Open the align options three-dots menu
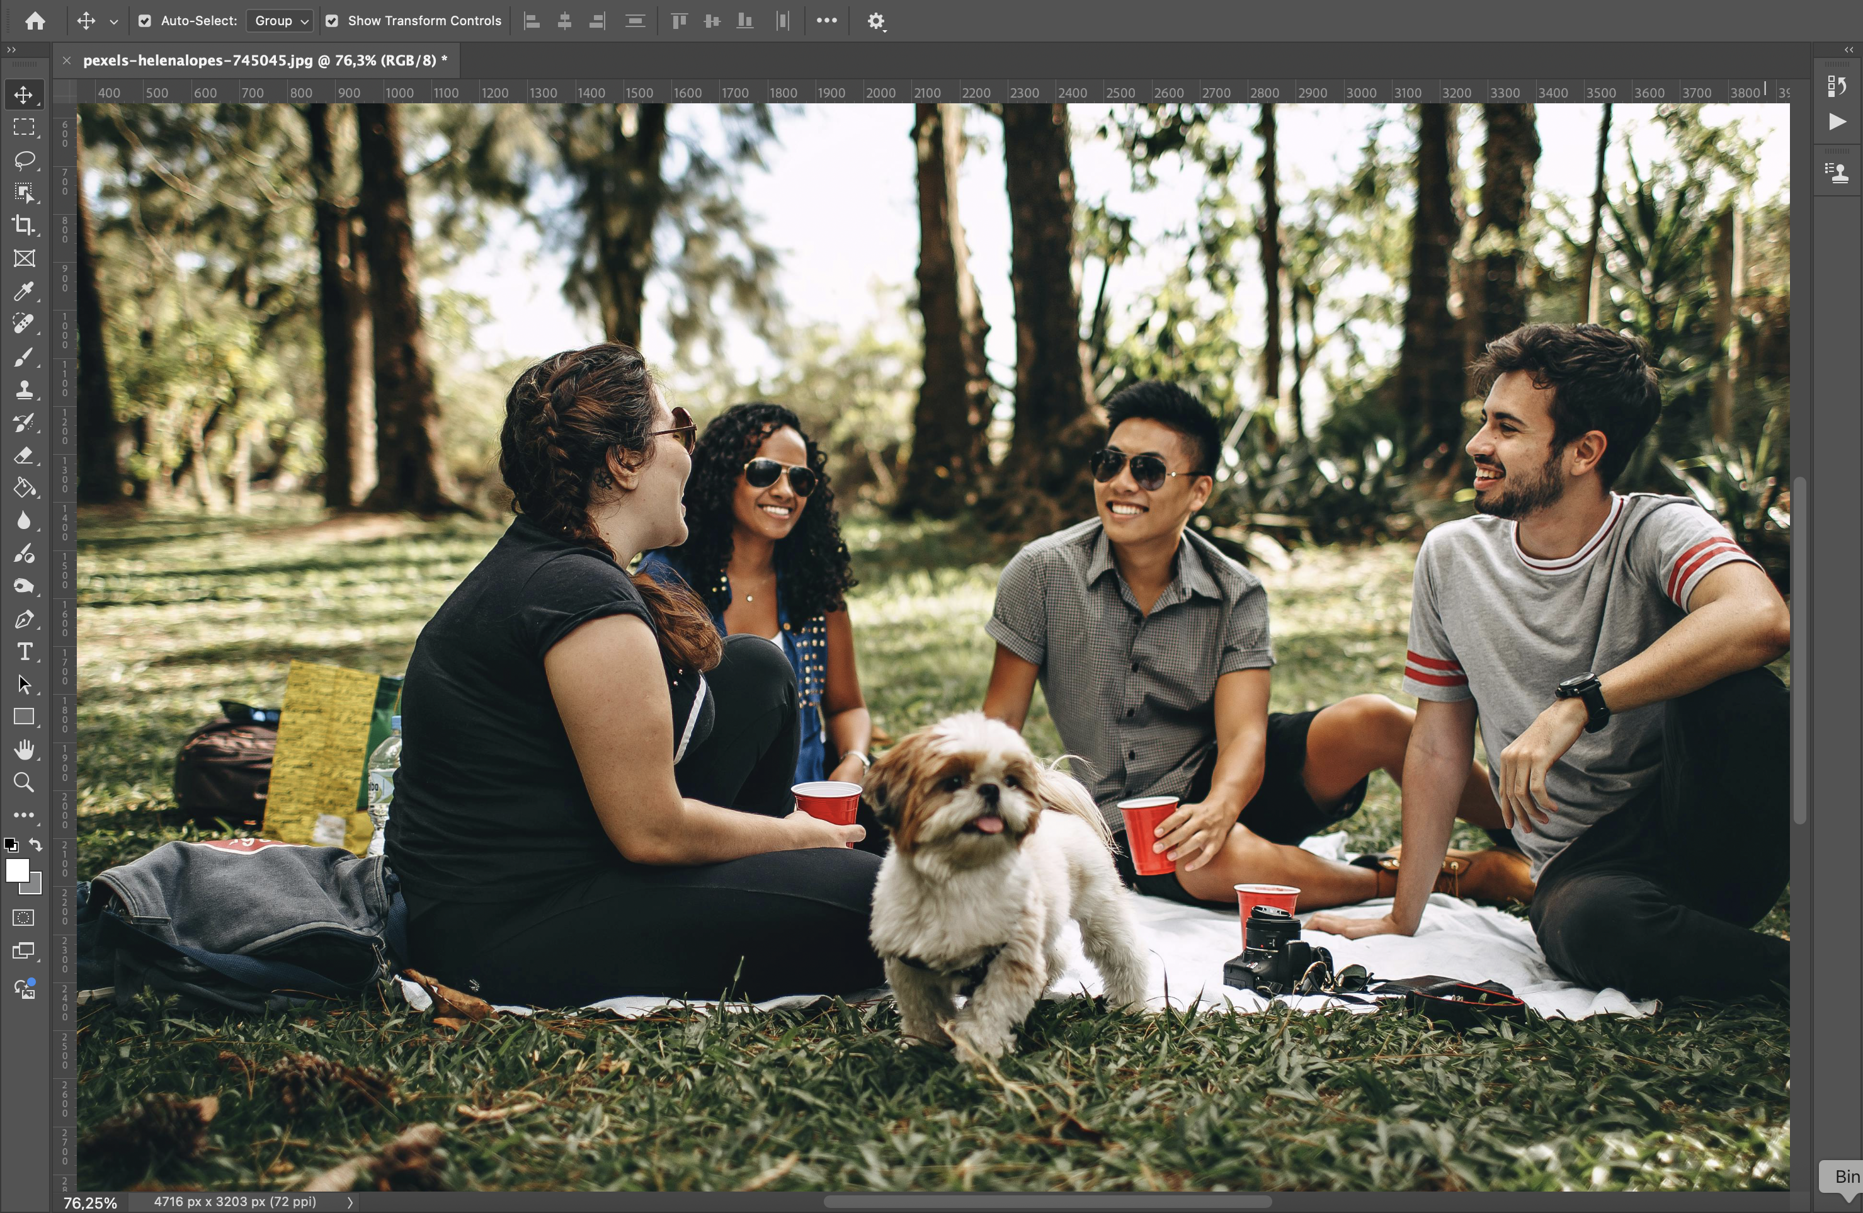This screenshot has height=1213, width=1863. click(826, 21)
